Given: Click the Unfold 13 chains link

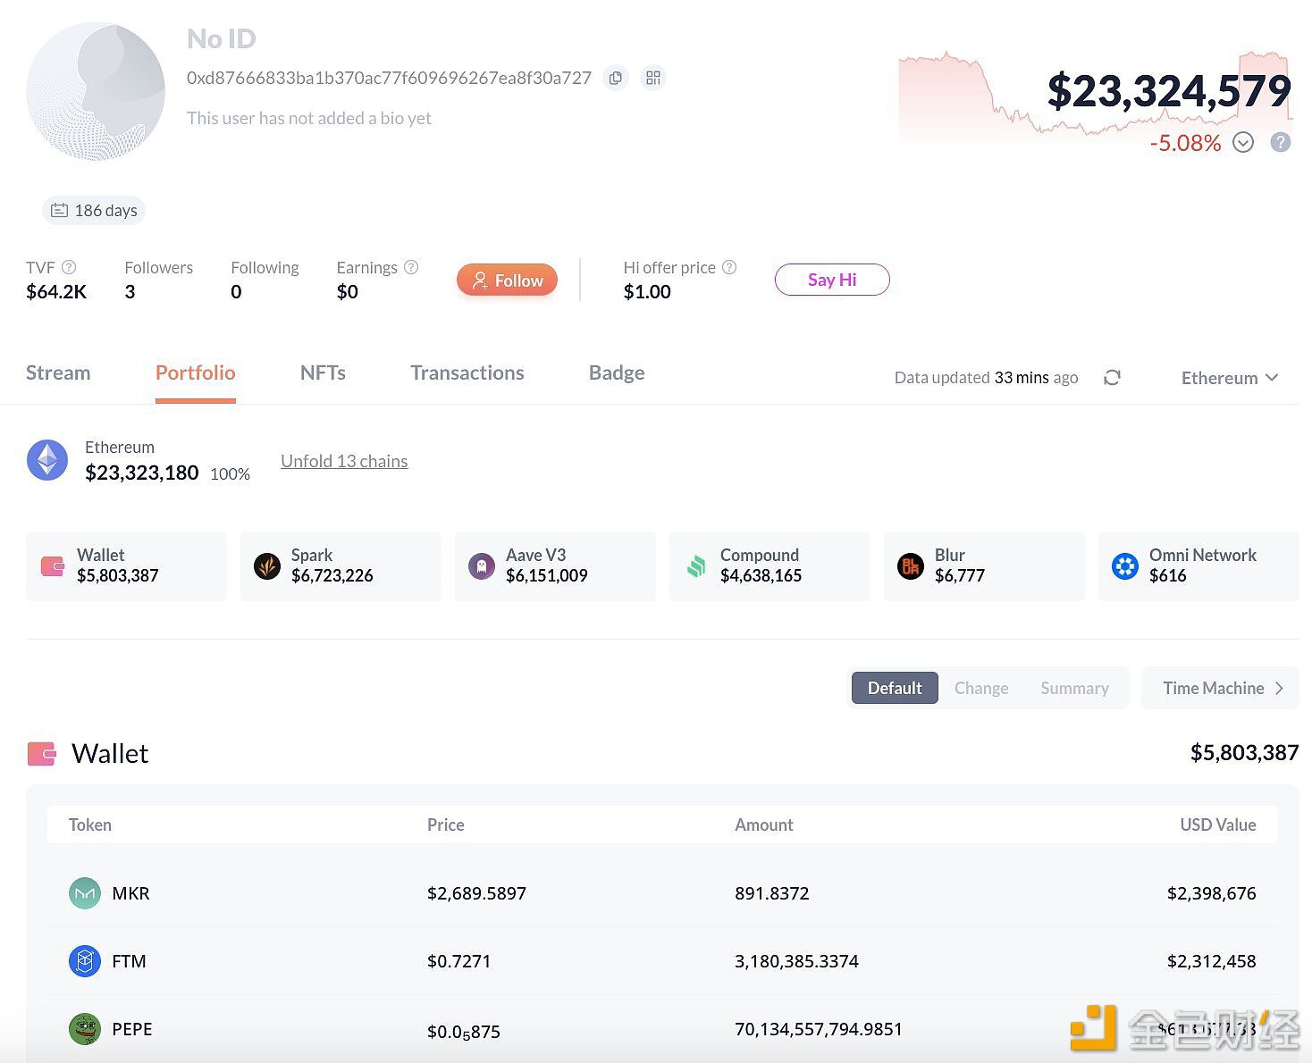Looking at the screenshot, I should (x=344, y=461).
